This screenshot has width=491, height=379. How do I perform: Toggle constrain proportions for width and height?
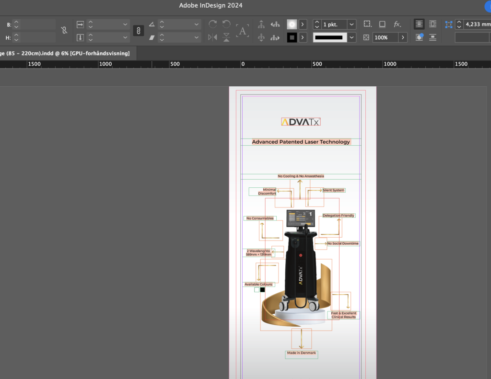coord(64,30)
